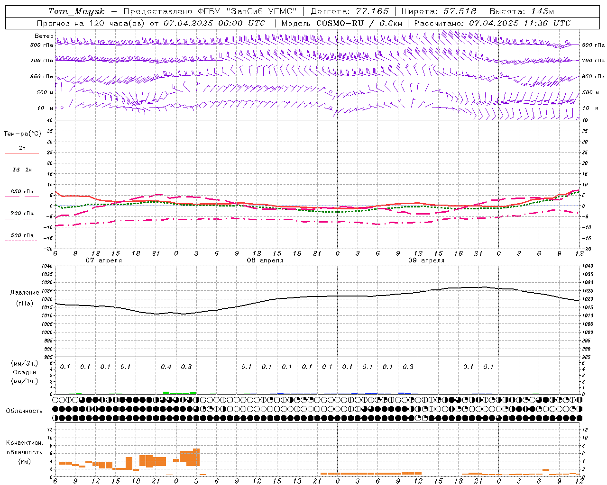Click the Осадки precipitation panel label

coord(25,372)
